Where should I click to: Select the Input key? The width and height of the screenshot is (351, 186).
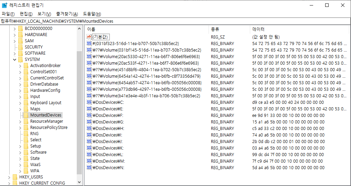pos(35,97)
